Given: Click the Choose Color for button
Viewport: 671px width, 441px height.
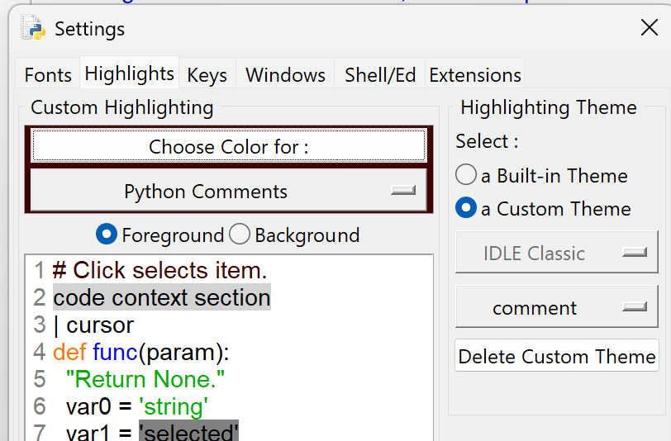Looking at the screenshot, I should click(x=228, y=147).
